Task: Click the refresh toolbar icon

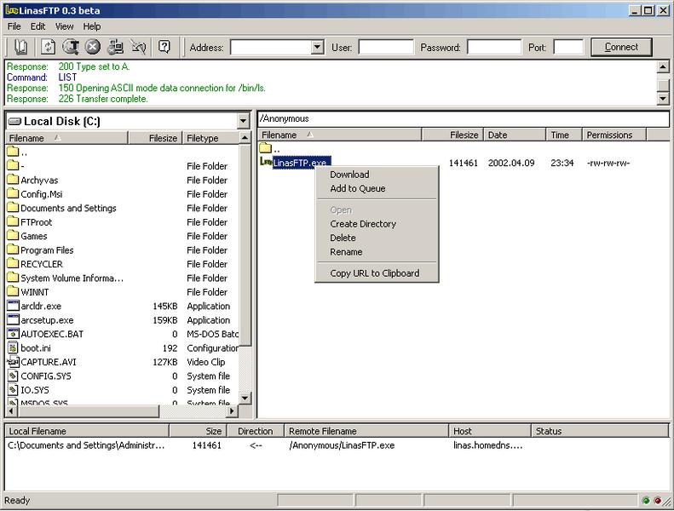Action: pos(49,48)
